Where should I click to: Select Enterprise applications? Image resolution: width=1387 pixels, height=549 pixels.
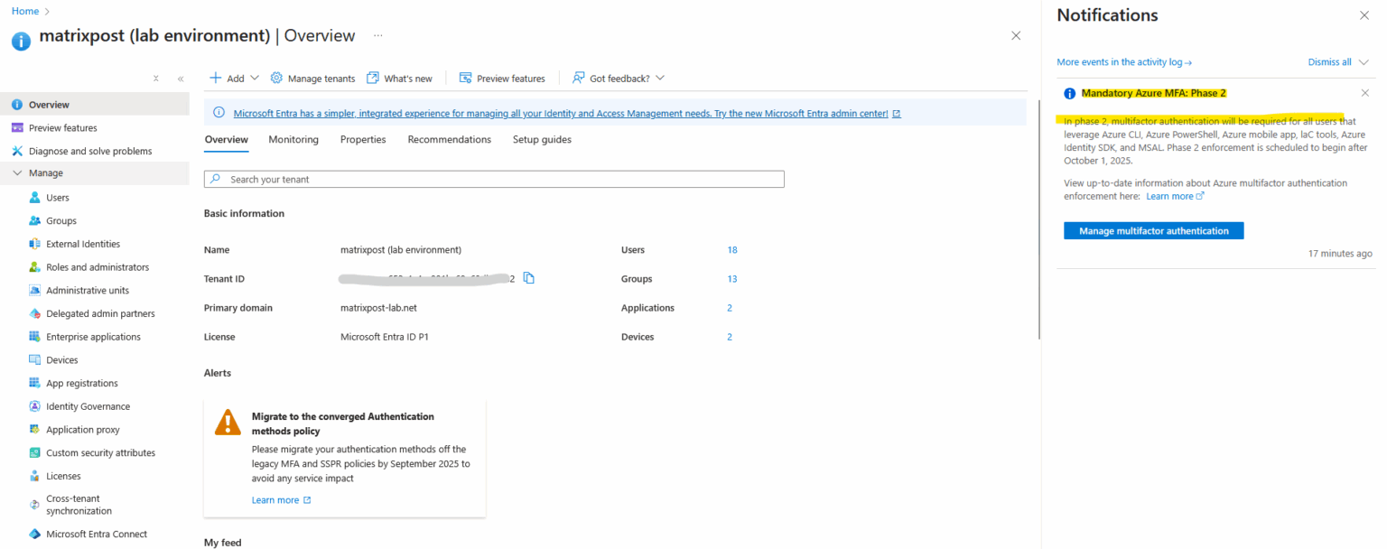coord(92,336)
